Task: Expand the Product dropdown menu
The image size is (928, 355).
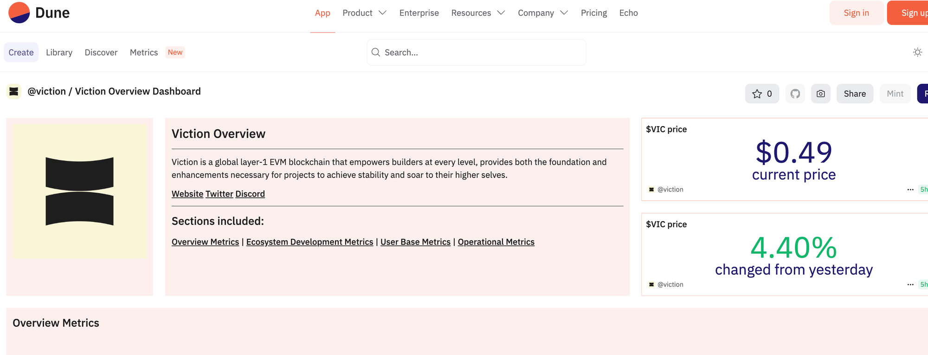Action: [364, 13]
